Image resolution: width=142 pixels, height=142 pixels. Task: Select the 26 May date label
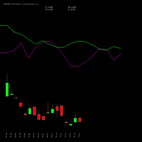[x=20, y=135]
